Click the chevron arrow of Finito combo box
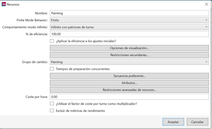Viewport: 212px width, 129px height. click(206, 20)
